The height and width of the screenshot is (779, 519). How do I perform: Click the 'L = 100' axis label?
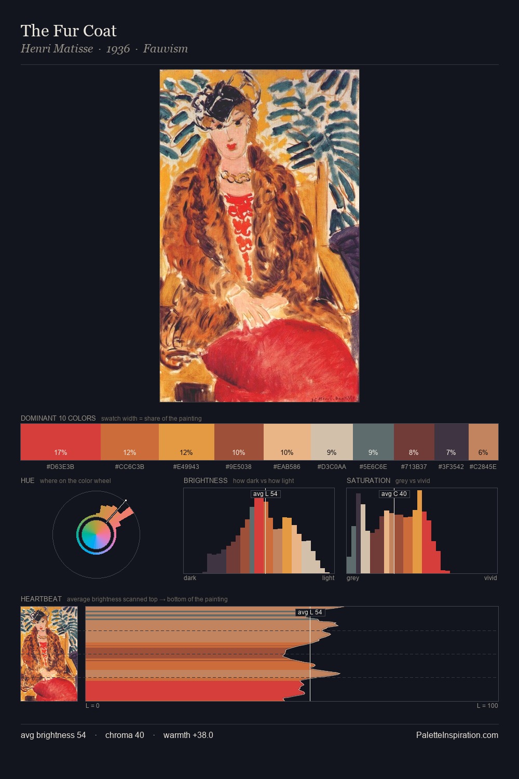[487, 706]
